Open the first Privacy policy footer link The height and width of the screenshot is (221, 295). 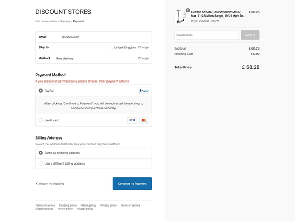tap(109, 206)
